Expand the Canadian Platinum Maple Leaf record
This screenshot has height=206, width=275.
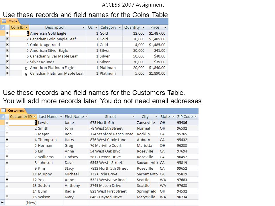tap(7, 73)
